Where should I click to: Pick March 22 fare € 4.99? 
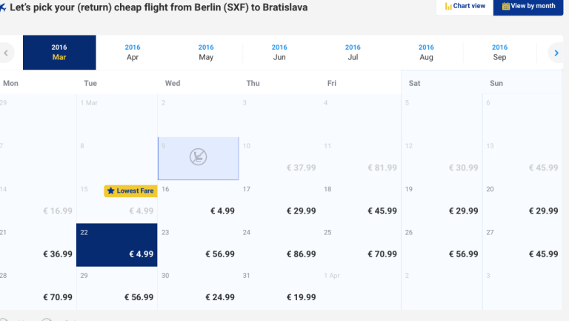coord(117,245)
